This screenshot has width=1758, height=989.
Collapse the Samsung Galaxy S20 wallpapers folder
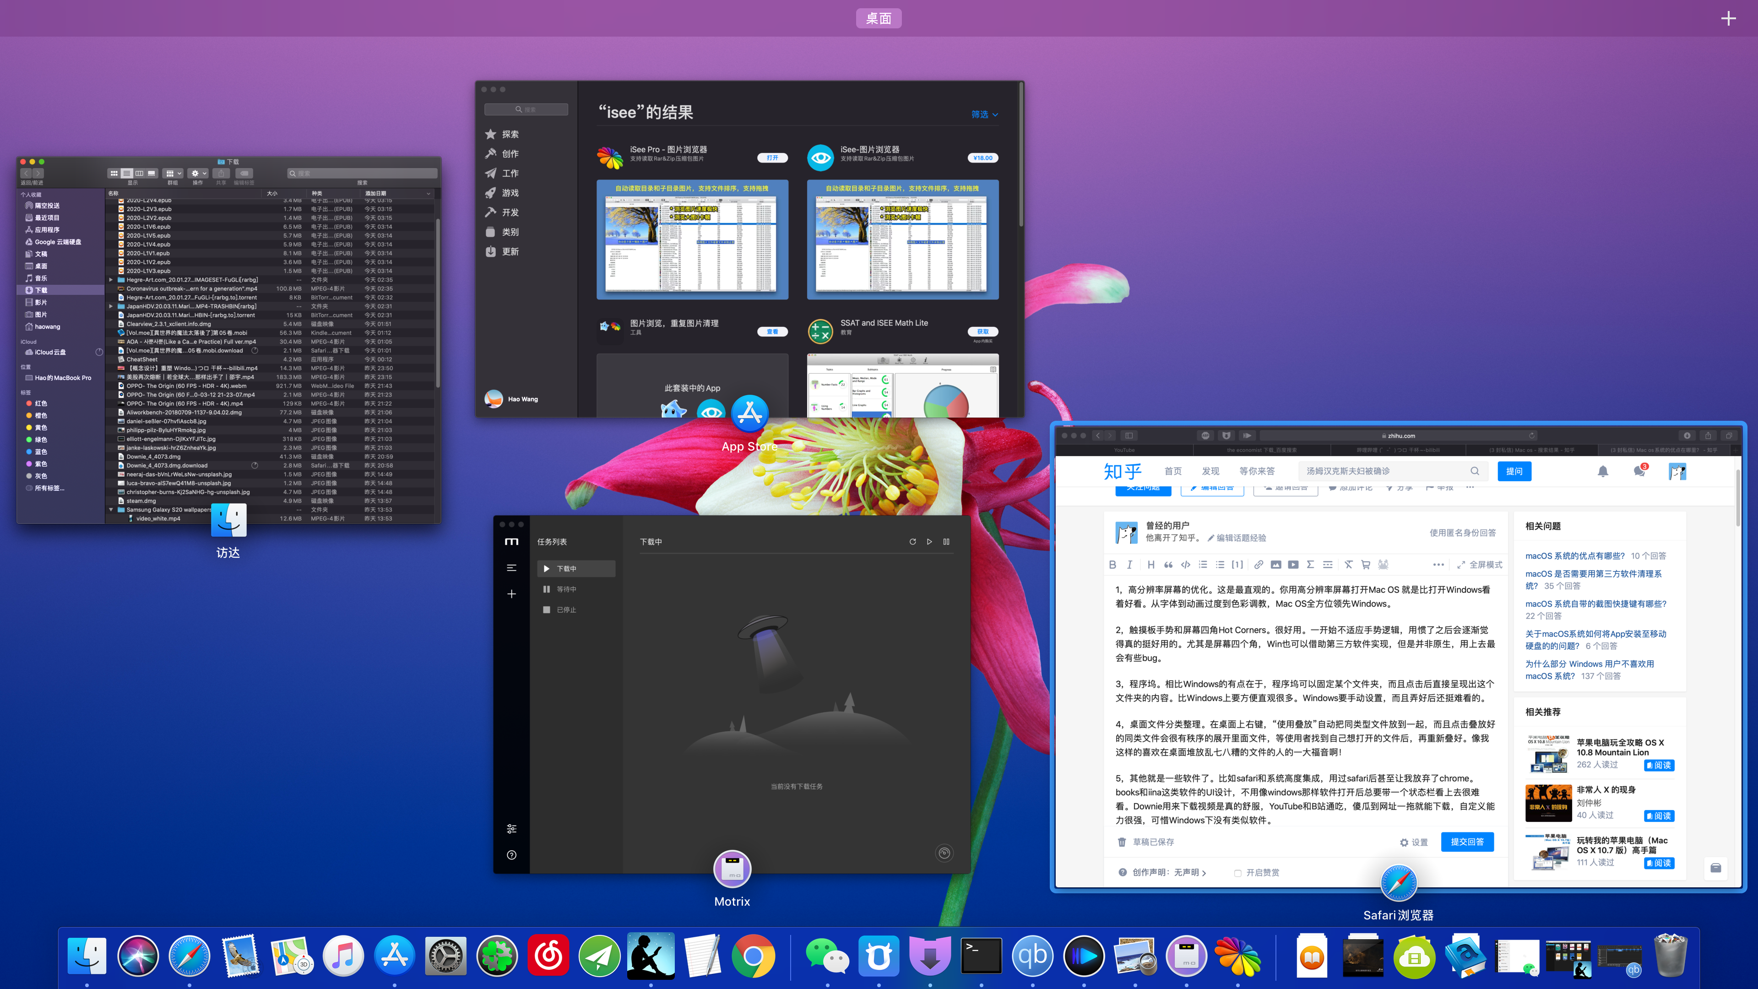pos(111,509)
